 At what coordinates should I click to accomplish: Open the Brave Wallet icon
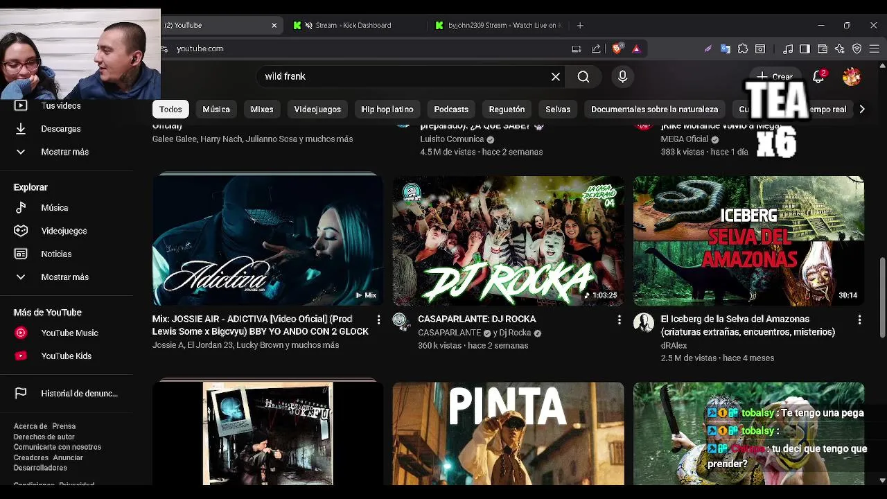point(823,49)
